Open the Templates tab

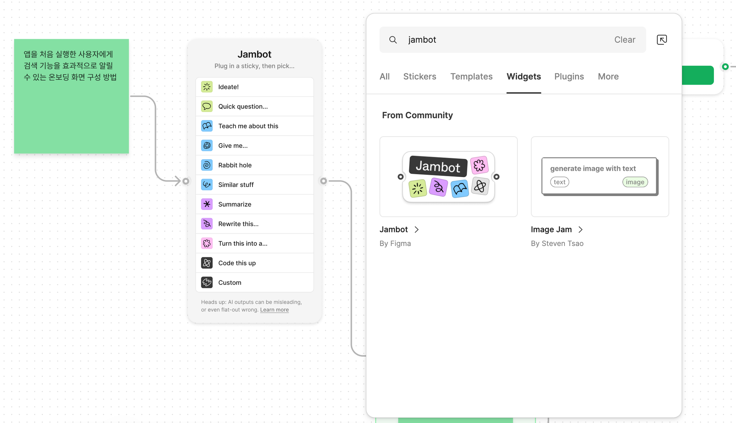[471, 76]
